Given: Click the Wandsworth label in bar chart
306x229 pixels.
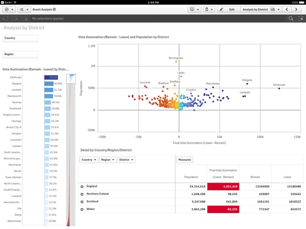Looking at the screenshot, I should click(14, 96).
